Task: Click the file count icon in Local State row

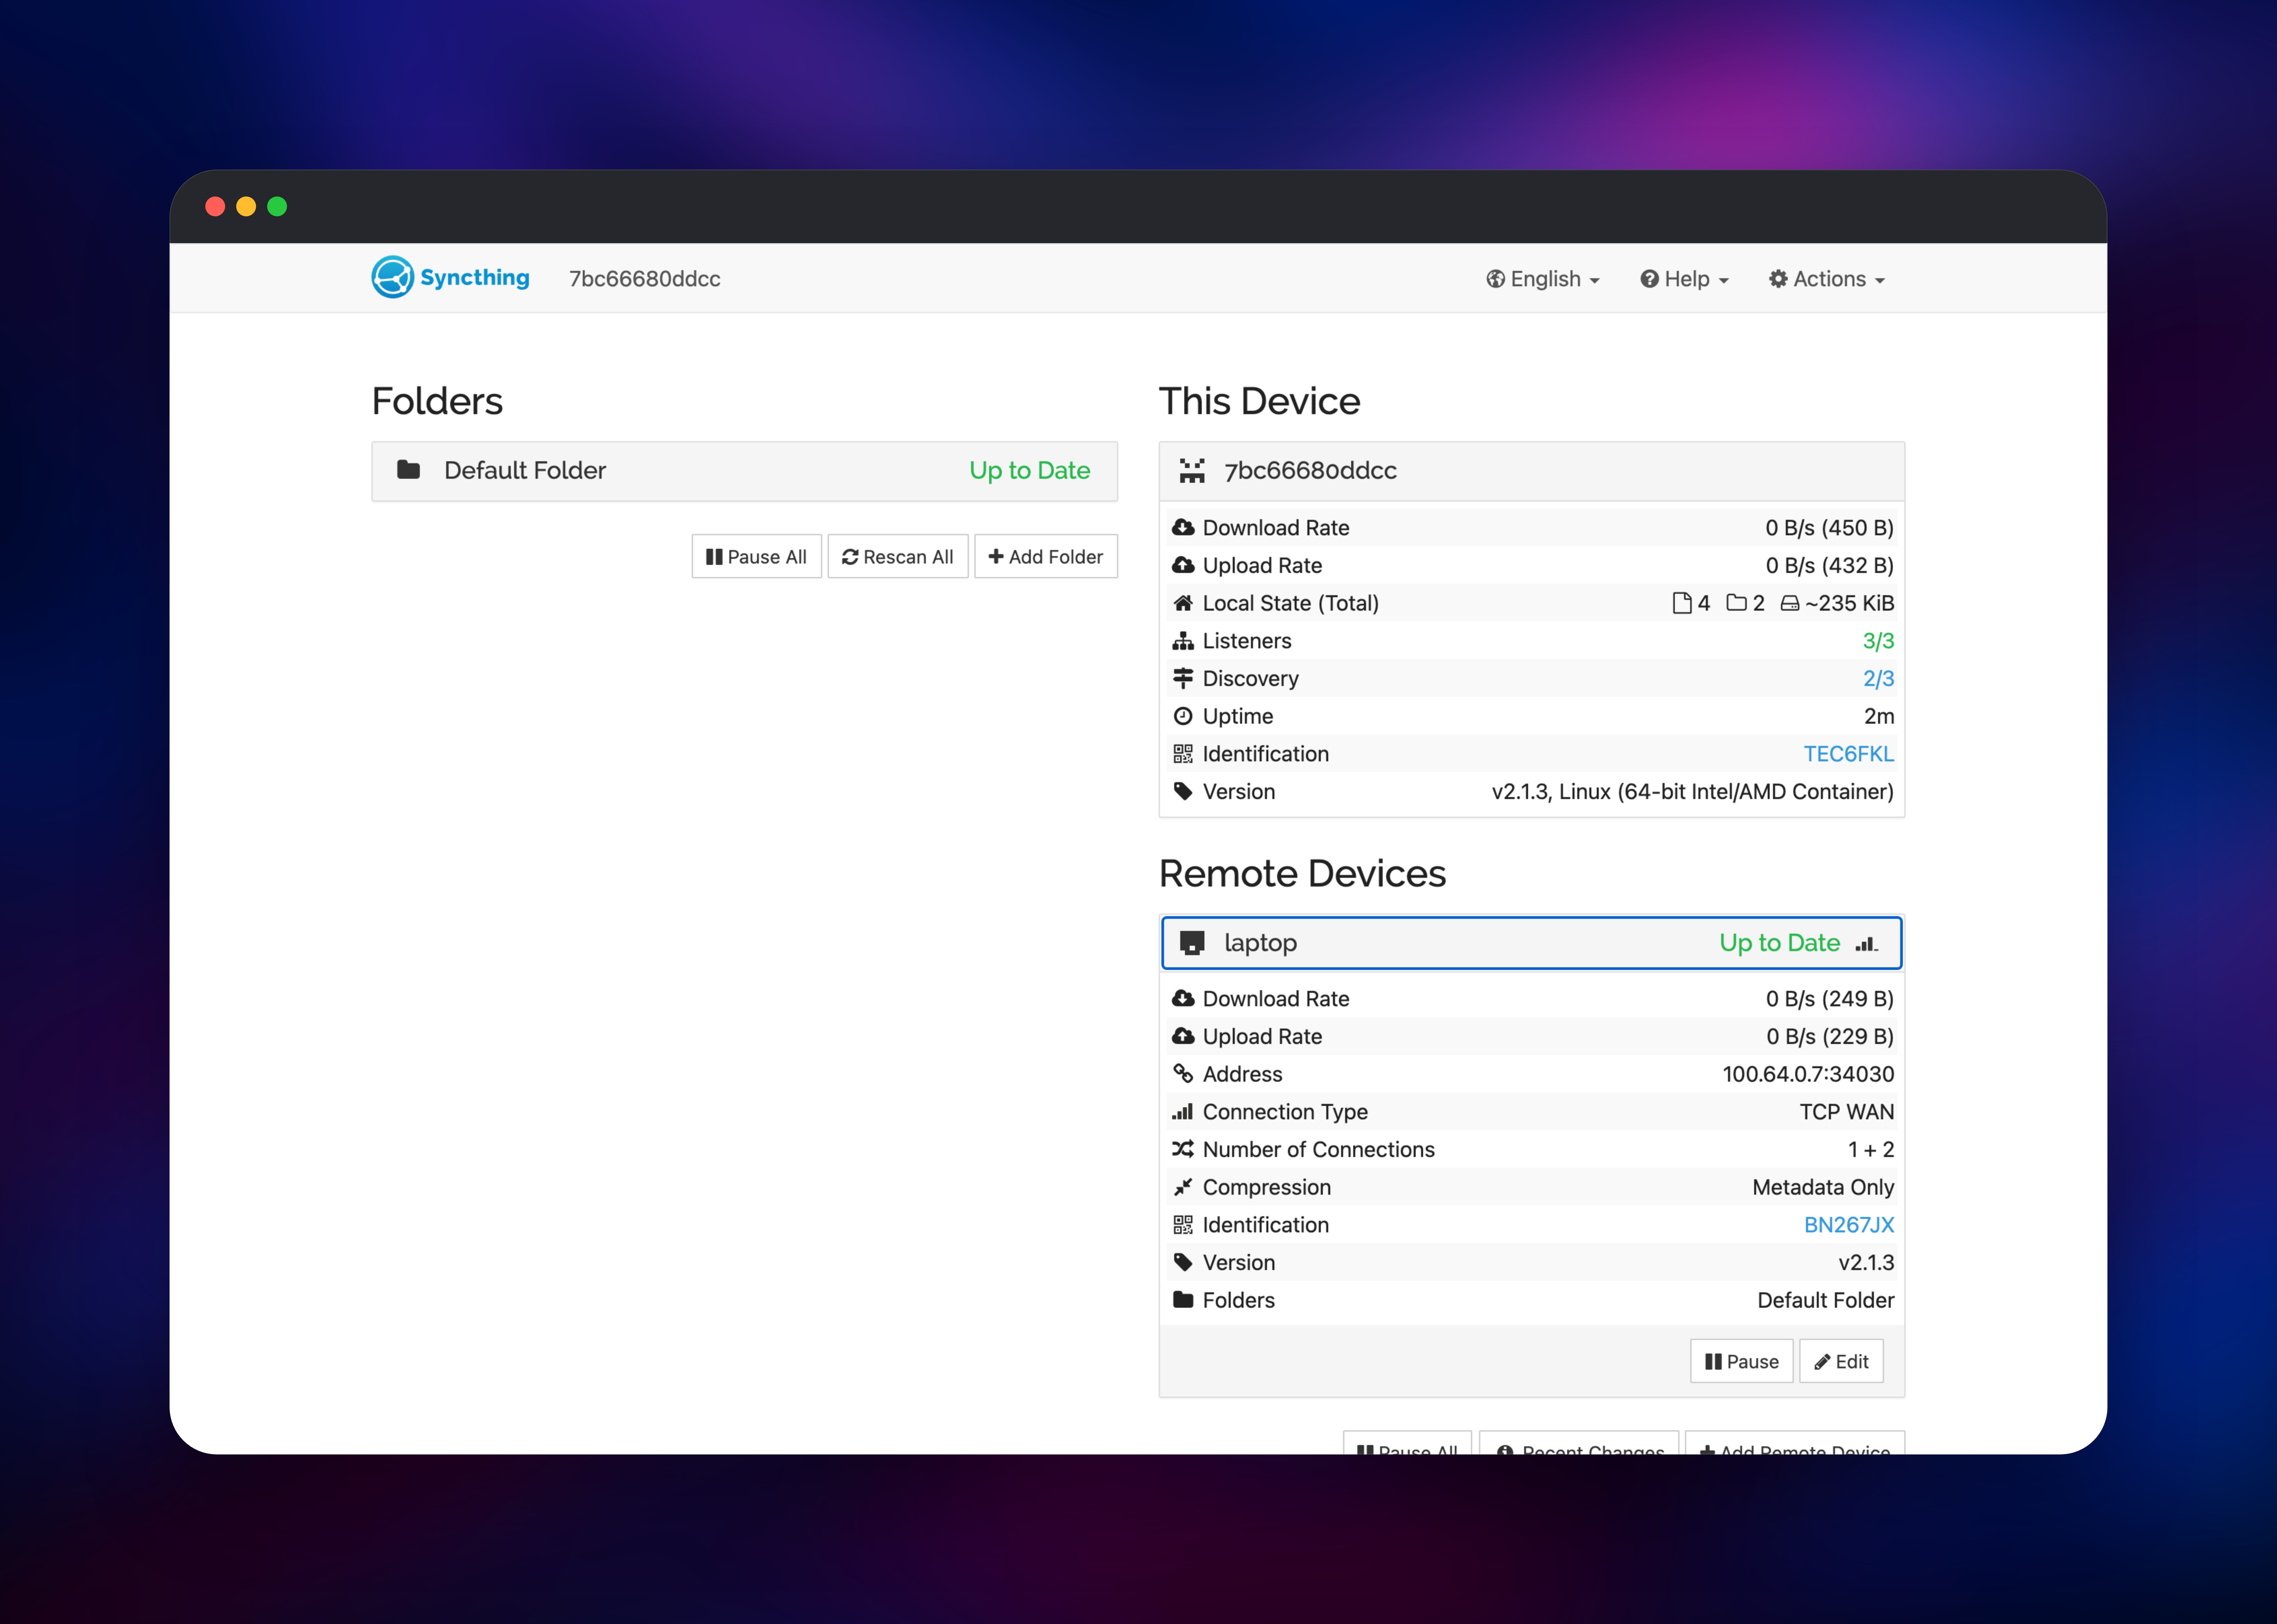Action: point(1682,603)
